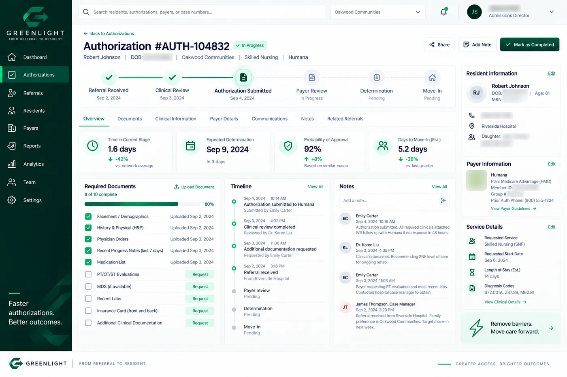Screen dimensions: 567x377
Task: Click the Referrals sidebar icon
Action: (12, 93)
